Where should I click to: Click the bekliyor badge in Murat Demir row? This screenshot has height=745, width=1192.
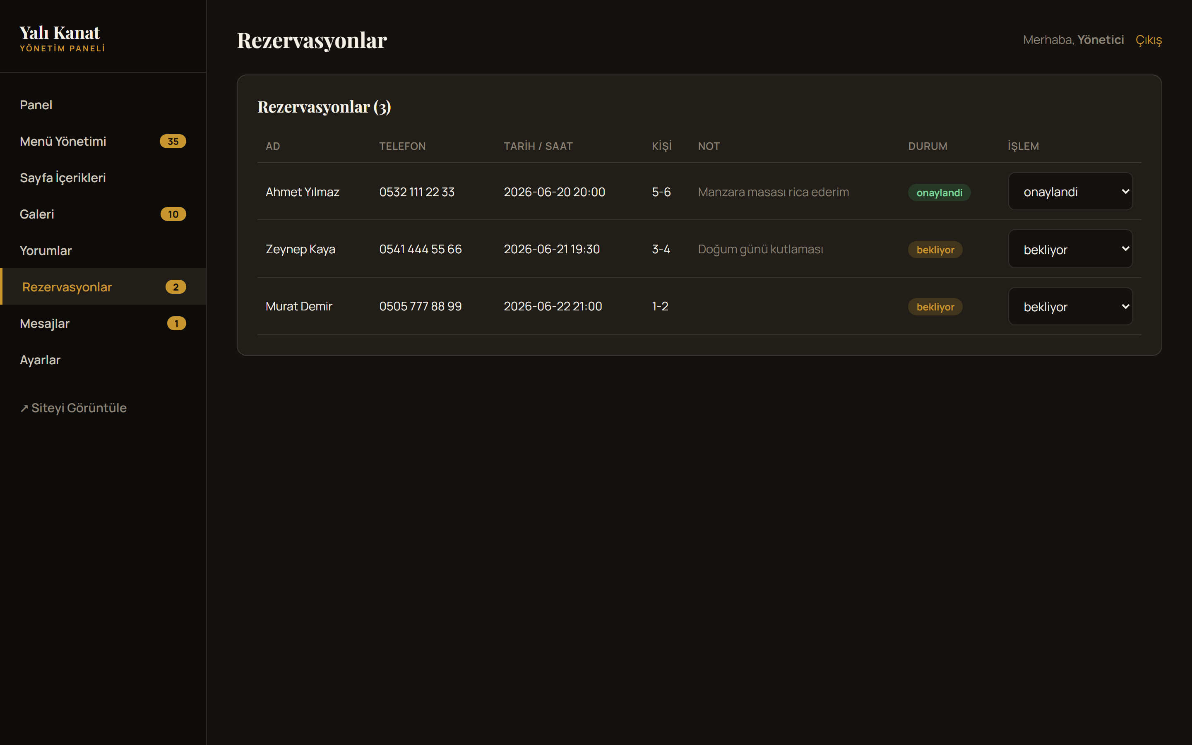pyautogui.click(x=935, y=307)
